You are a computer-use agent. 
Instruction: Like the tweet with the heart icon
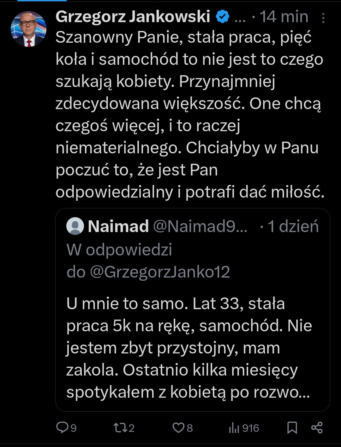[x=178, y=428]
